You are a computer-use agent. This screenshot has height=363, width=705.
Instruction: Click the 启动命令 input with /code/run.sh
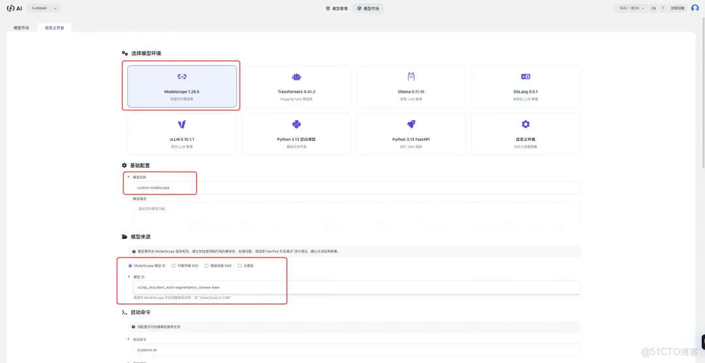pyautogui.click(x=356, y=349)
